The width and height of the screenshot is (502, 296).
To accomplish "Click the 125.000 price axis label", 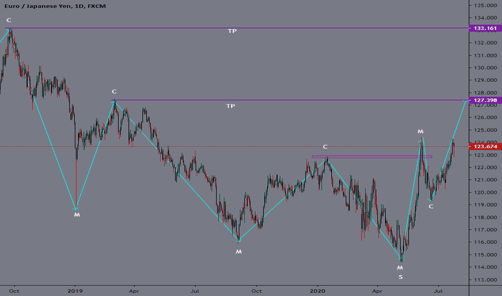I will pos(485,130).
